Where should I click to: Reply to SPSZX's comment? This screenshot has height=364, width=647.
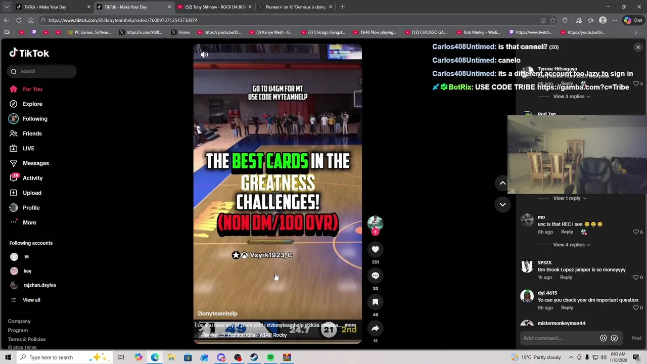566,278
